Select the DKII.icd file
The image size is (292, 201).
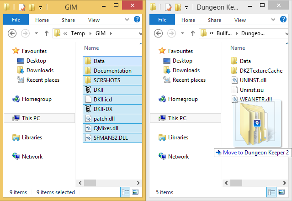point(102,99)
